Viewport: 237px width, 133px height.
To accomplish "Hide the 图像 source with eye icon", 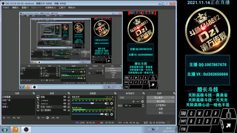I will point(65,97).
